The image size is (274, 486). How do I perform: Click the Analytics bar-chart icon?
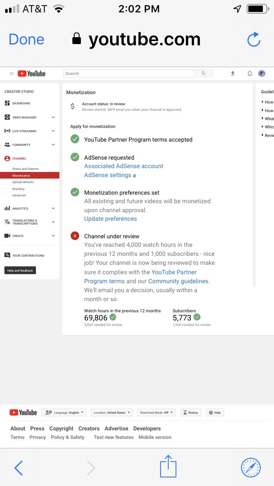(7, 209)
